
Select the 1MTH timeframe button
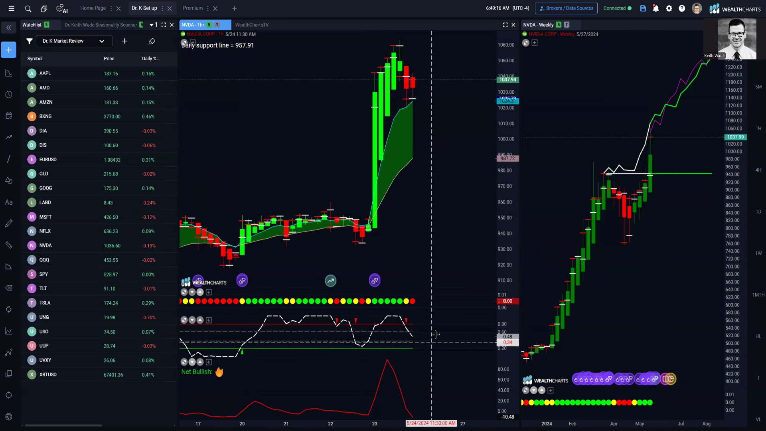[758, 295]
